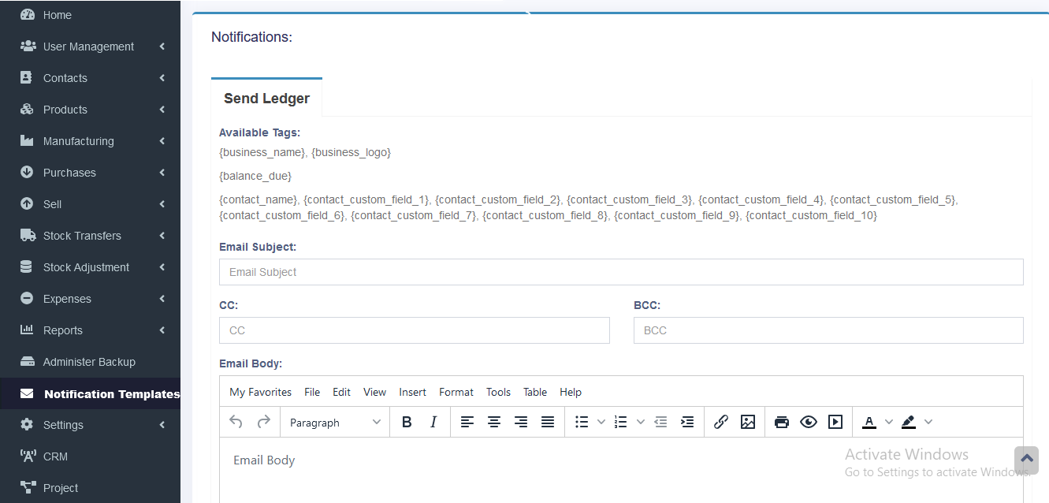Click the Email Subject input field
The image size is (1049, 503).
click(x=621, y=272)
